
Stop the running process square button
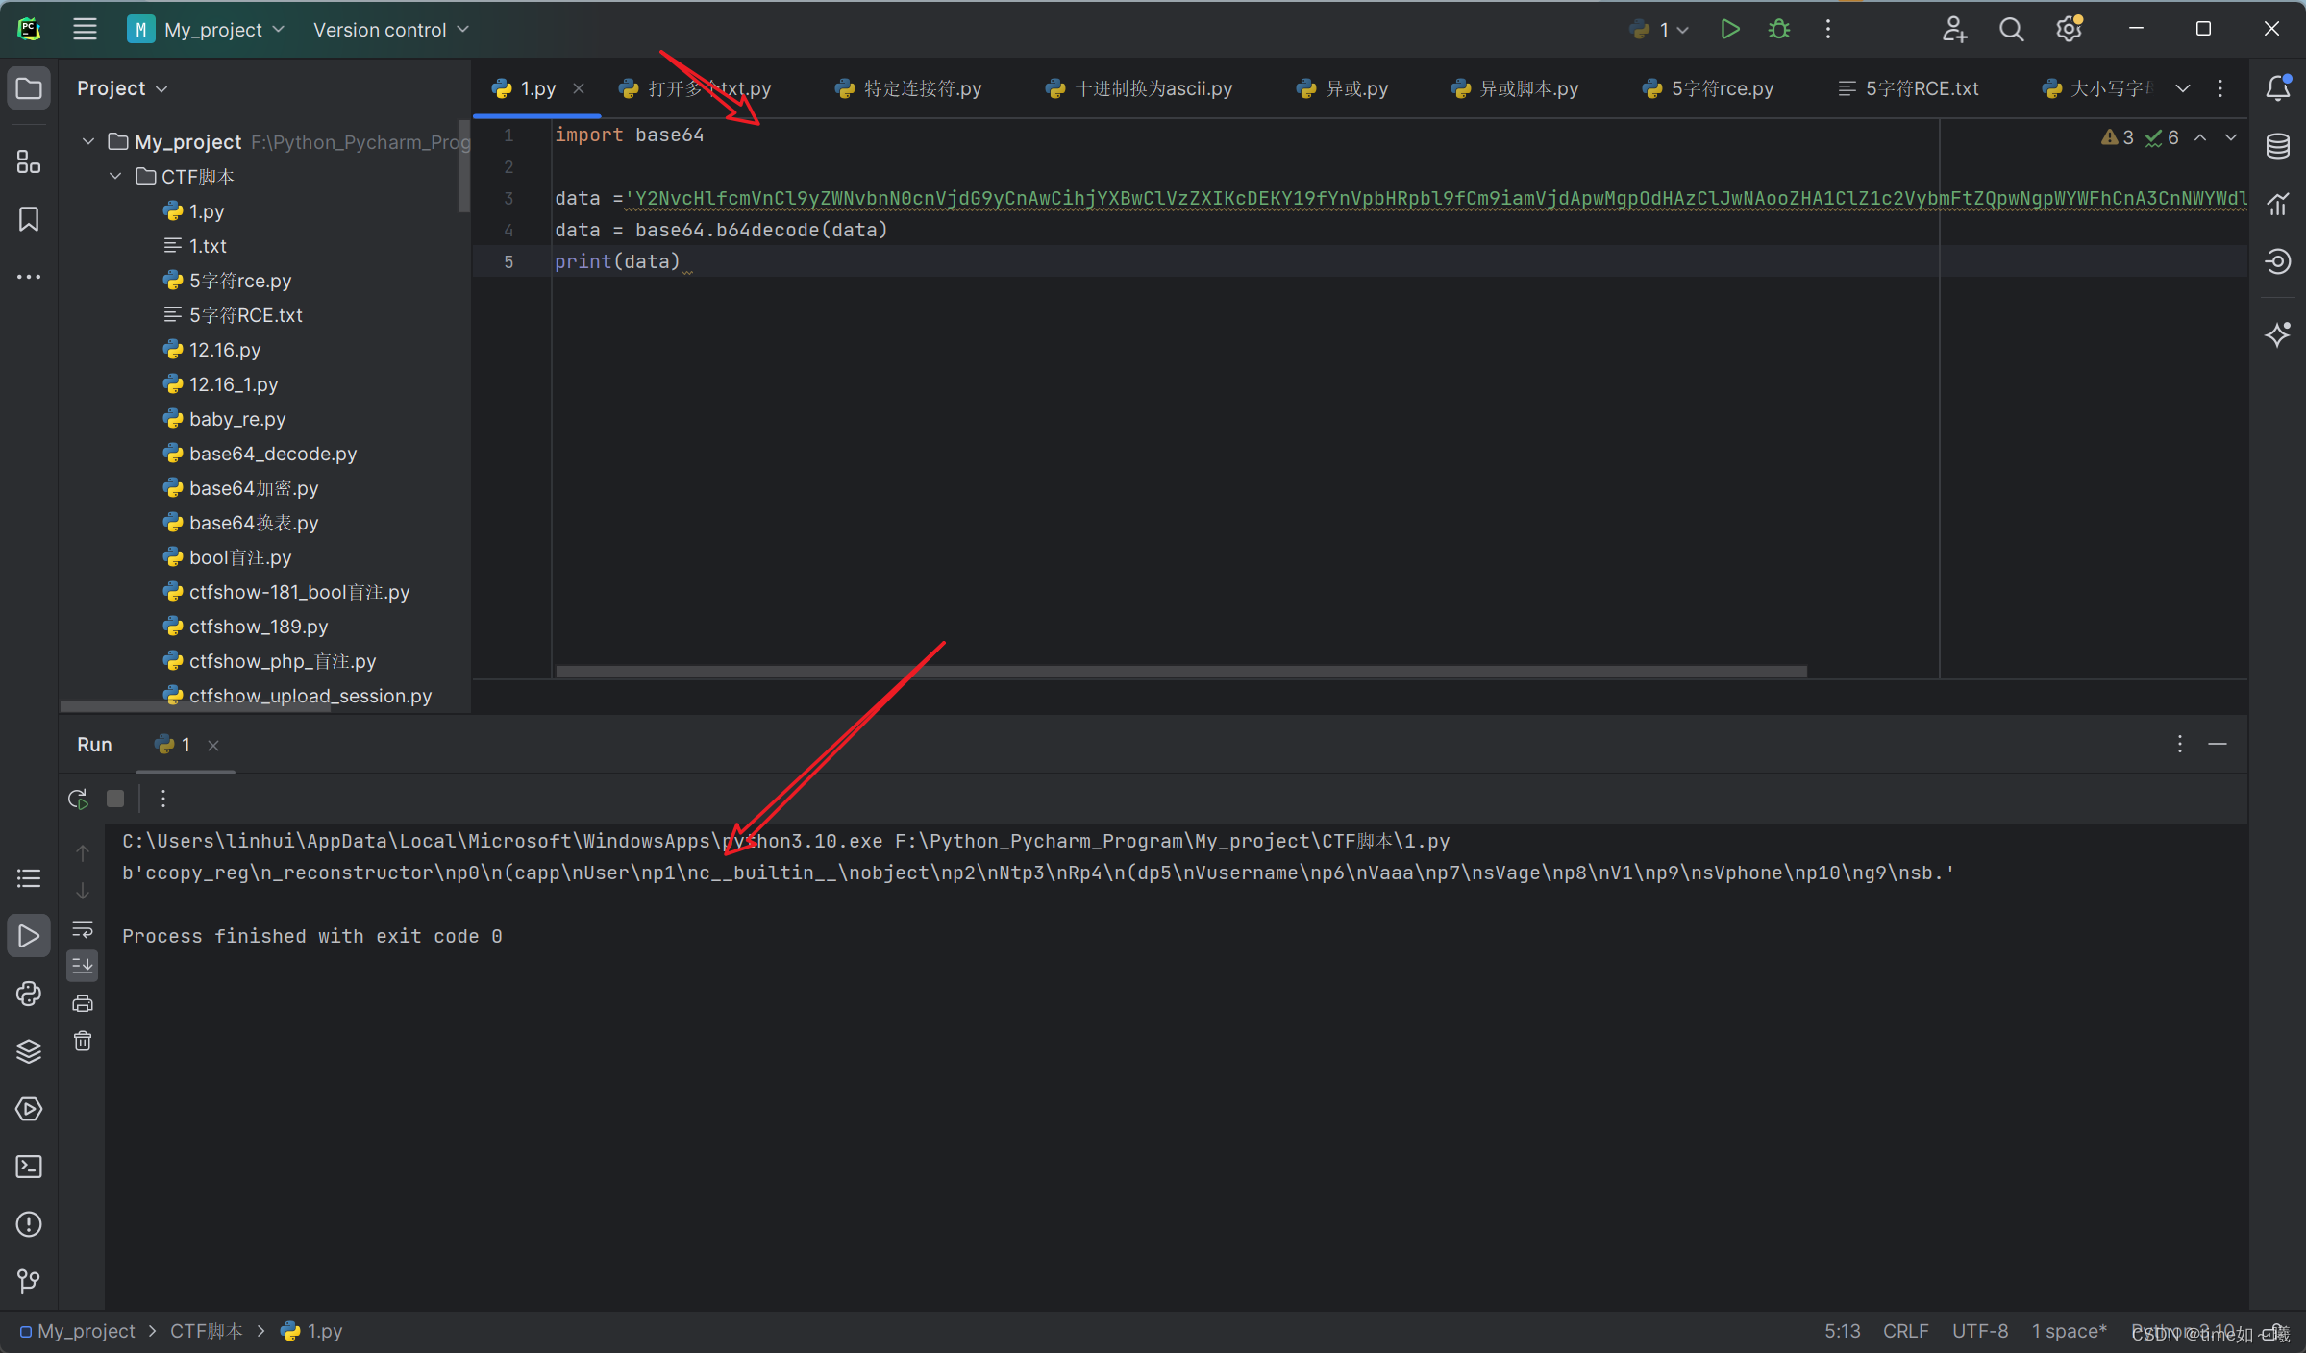click(115, 799)
